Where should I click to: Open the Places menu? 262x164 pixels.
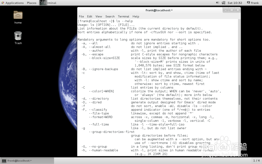pyautogui.click(x=32, y=3)
